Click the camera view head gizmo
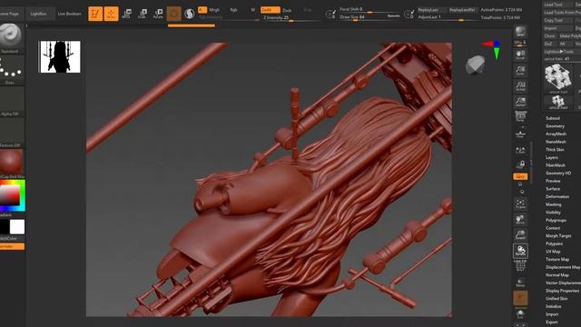The image size is (581, 327). click(x=476, y=65)
